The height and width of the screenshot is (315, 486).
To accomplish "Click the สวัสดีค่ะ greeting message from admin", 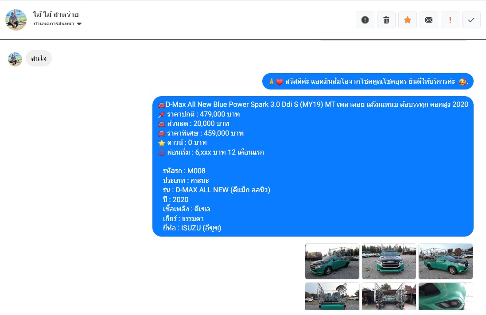I will click(368, 82).
